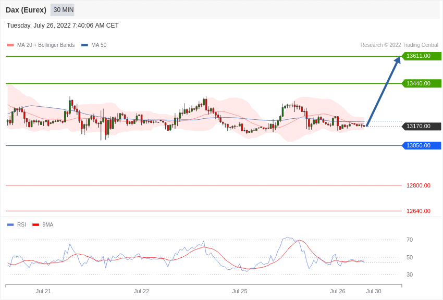Click the 12640.00 support level value
The image size is (443, 300).
[x=419, y=211]
